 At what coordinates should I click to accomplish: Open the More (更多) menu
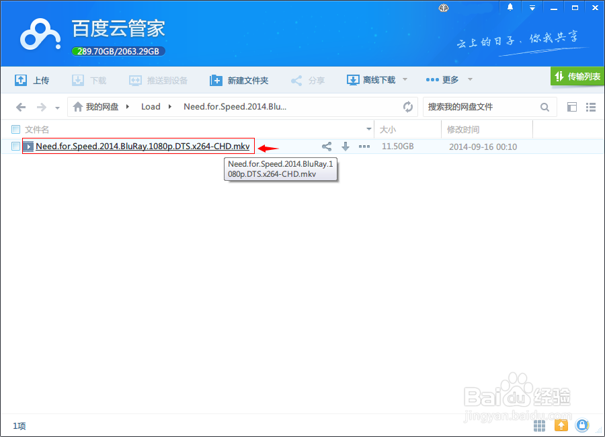[x=442, y=79]
